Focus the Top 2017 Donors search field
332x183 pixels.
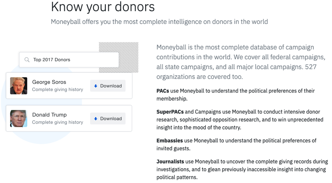click(x=69, y=60)
